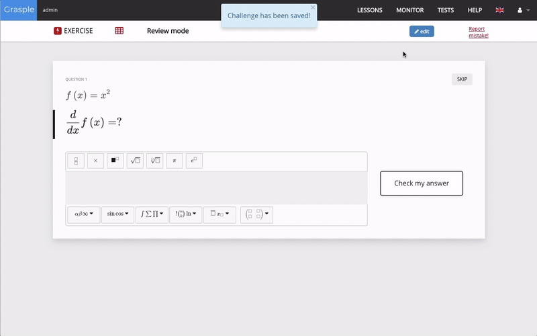Insert an nth root symbol

coord(155,161)
